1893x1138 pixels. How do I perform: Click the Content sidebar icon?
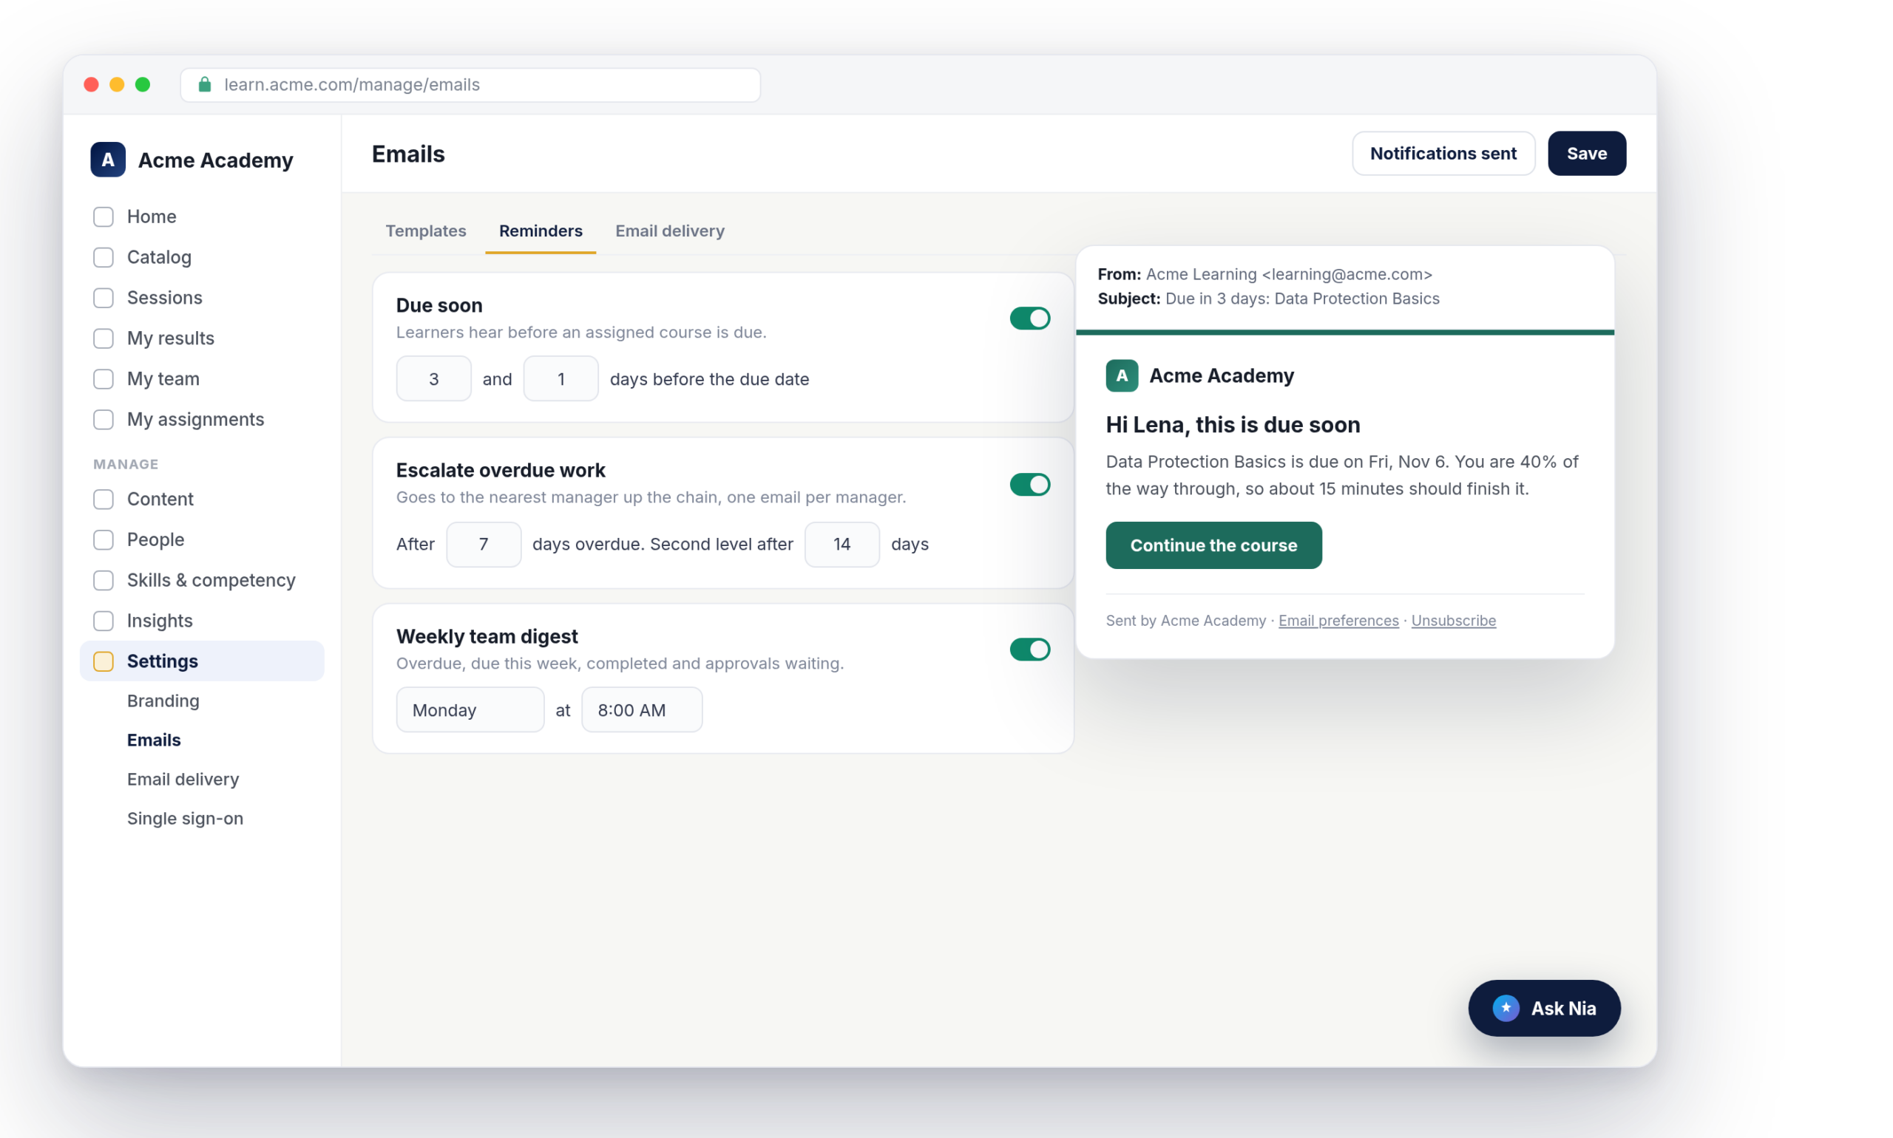(104, 500)
